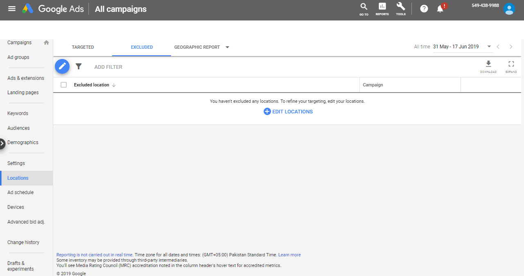Expand the collapsed side panel arrow

click(x=2, y=143)
